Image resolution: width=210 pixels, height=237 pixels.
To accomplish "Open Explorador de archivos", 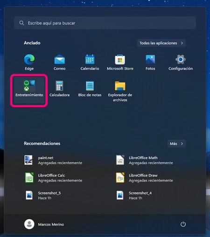I will click(120, 91).
